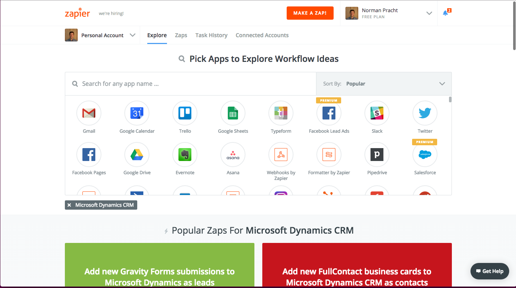Choose the Salesforce app icon
The width and height of the screenshot is (516, 288).
425,155
